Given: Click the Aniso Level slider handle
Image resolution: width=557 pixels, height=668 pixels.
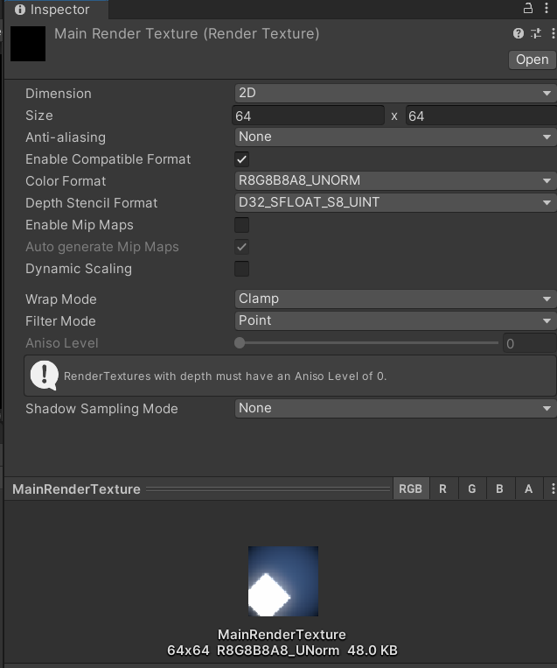Looking at the screenshot, I should 240,343.
